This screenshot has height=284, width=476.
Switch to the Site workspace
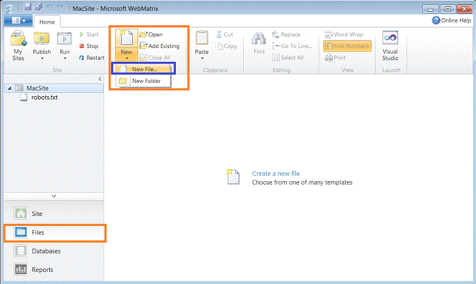pyautogui.click(x=54, y=214)
